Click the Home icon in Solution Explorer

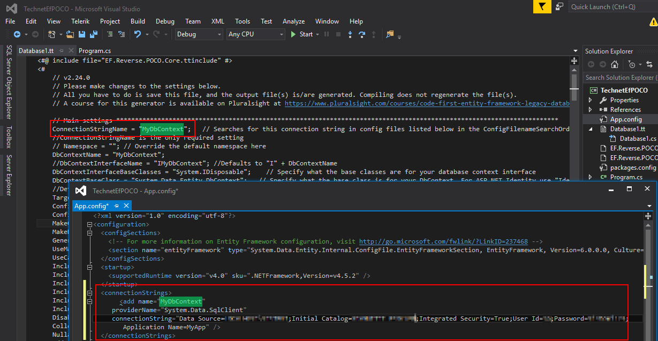click(x=614, y=64)
